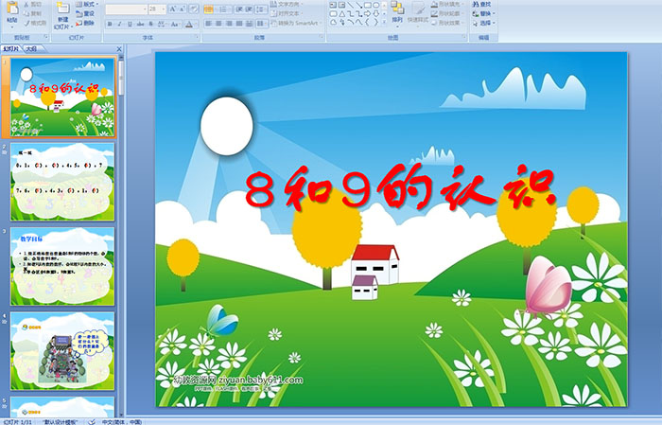Open the Line Spacing dropdown
Image resolution: width=662 pixels, height=425 pixels.
(261, 9)
